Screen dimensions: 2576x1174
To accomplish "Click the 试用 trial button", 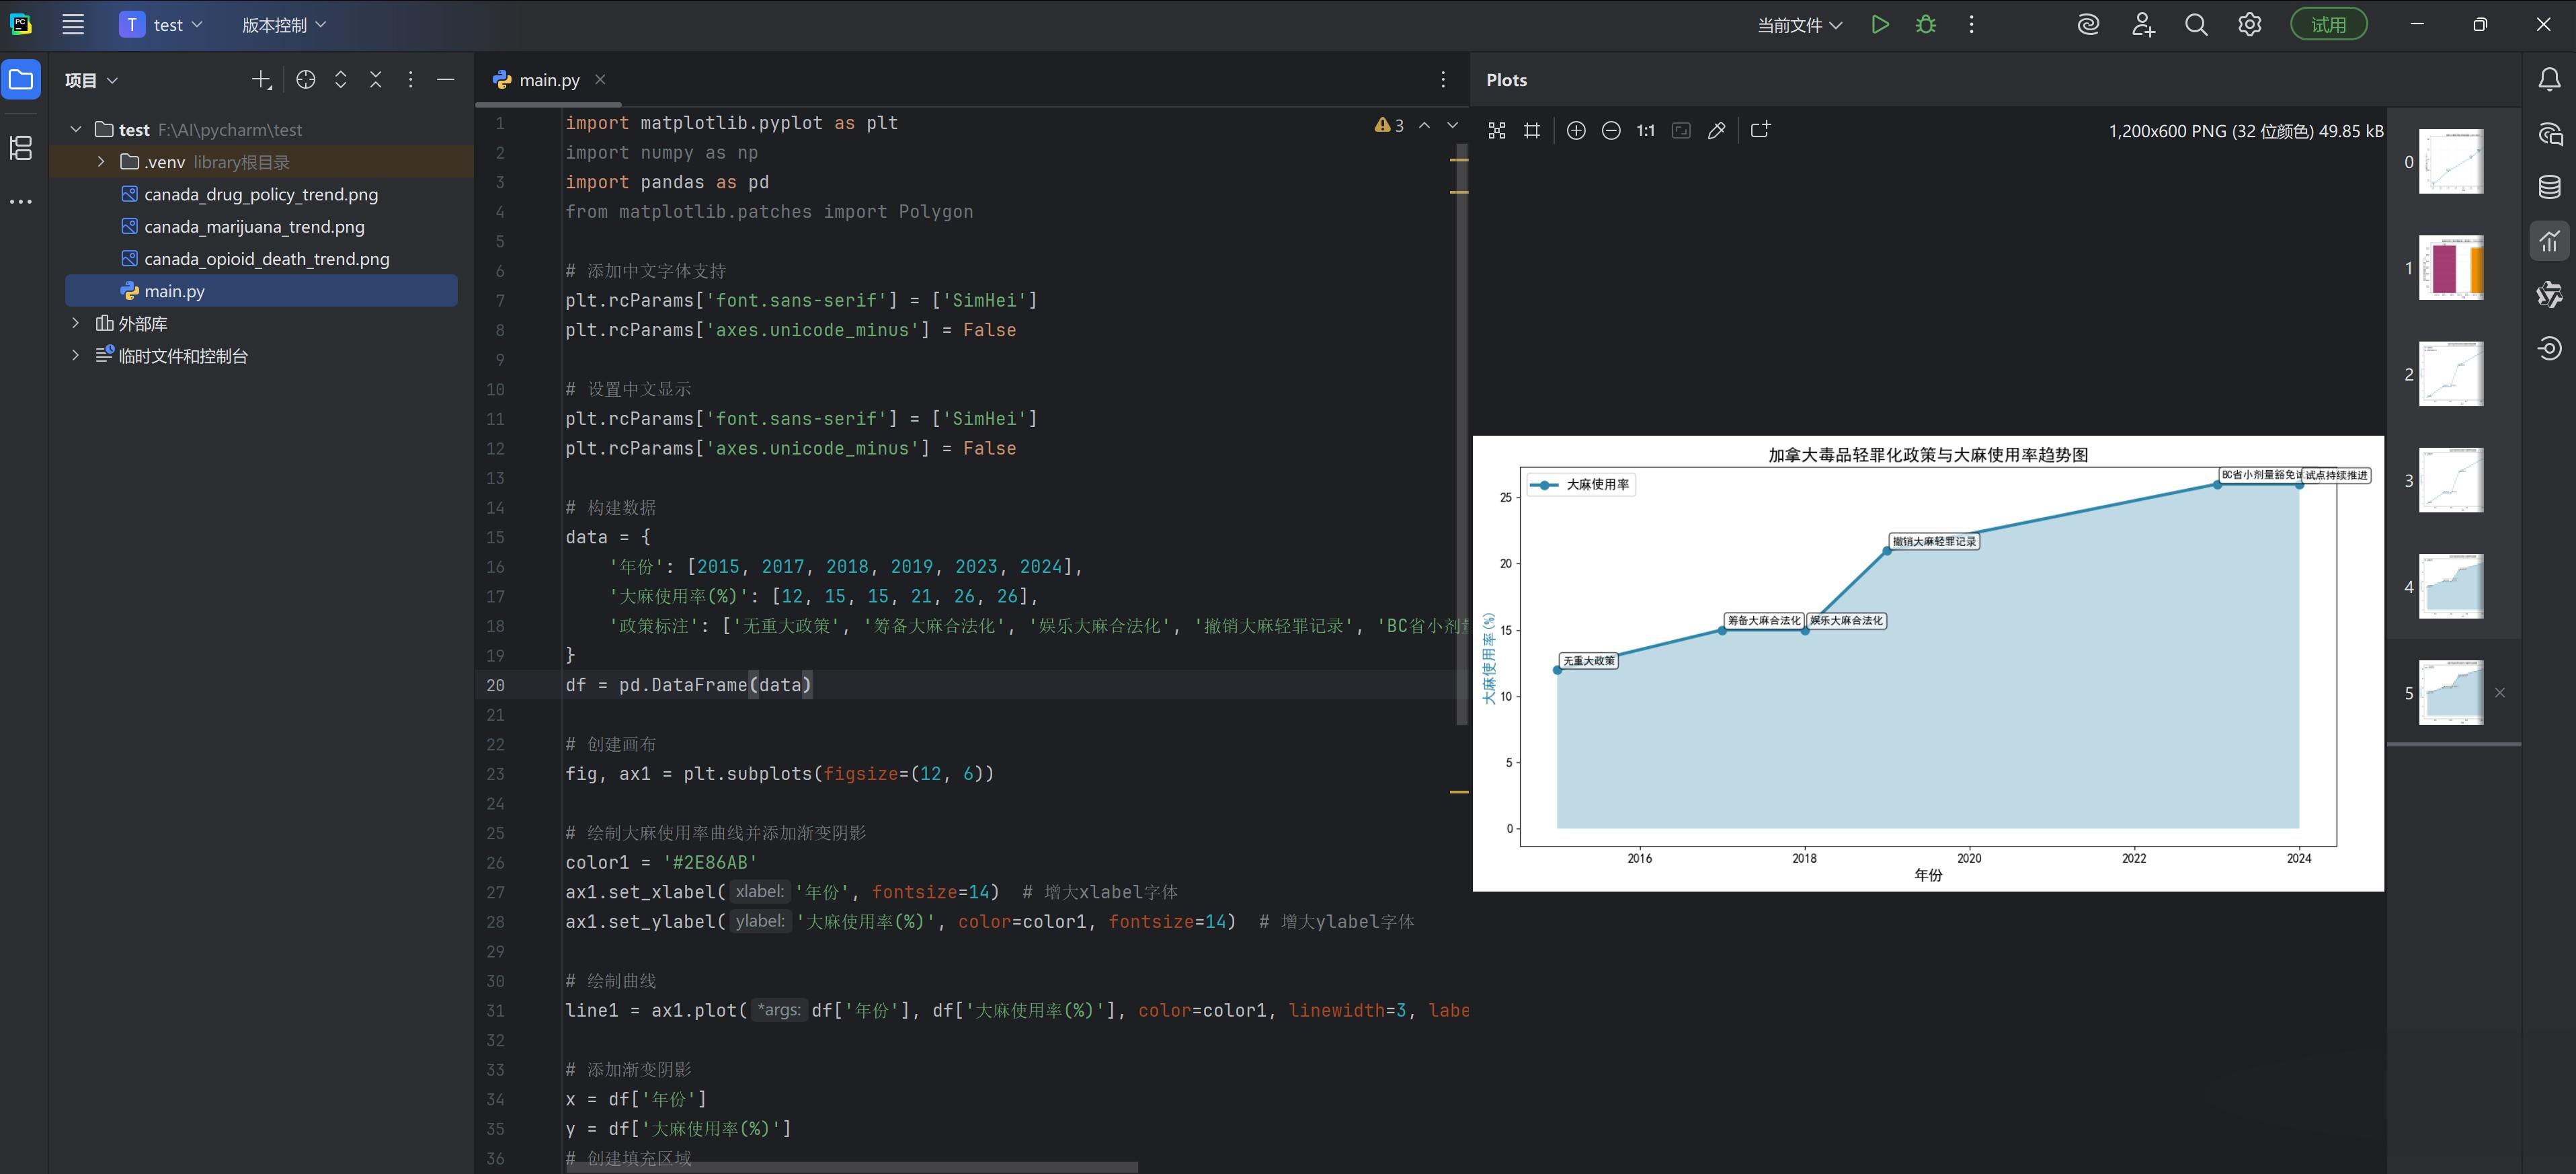I will pos(2328,25).
